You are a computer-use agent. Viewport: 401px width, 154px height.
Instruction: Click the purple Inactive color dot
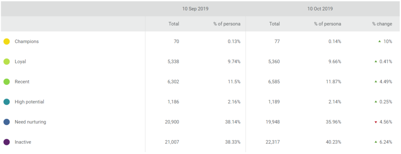pyautogui.click(x=7, y=142)
